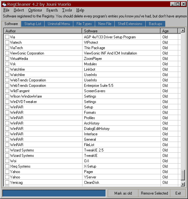Switch to the File Types tab
Image resolution: width=188 pixels, height=199 pixels.
[x=84, y=24]
